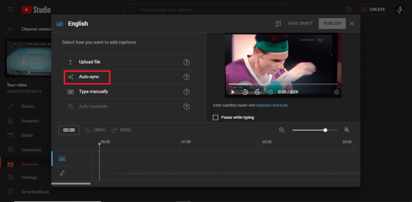Enable Pause while typing checkbox
This screenshot has height=202, width=412.
216,117
